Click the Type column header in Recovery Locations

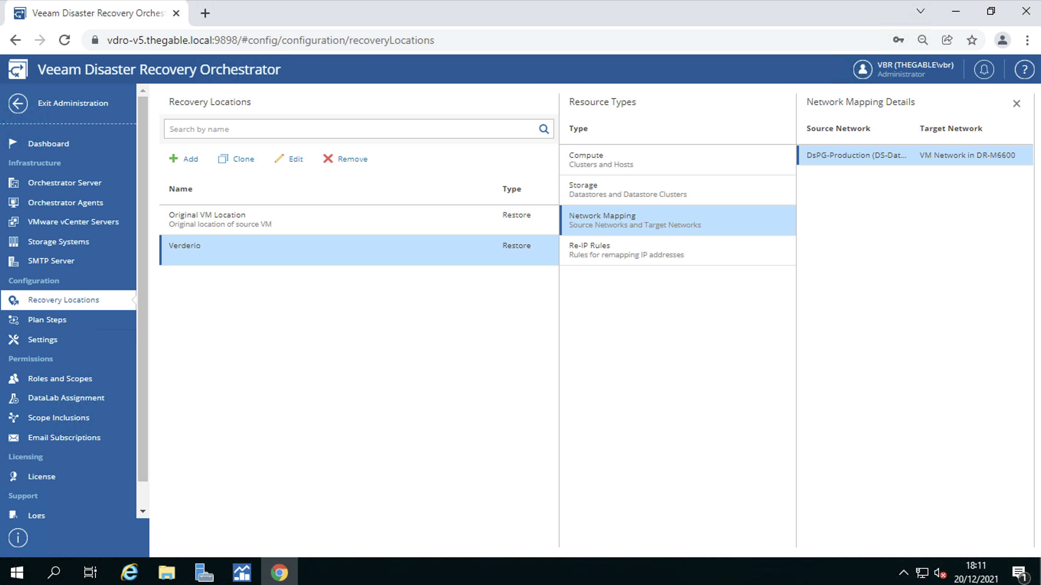pyautogui.click(x=512, y=189)
